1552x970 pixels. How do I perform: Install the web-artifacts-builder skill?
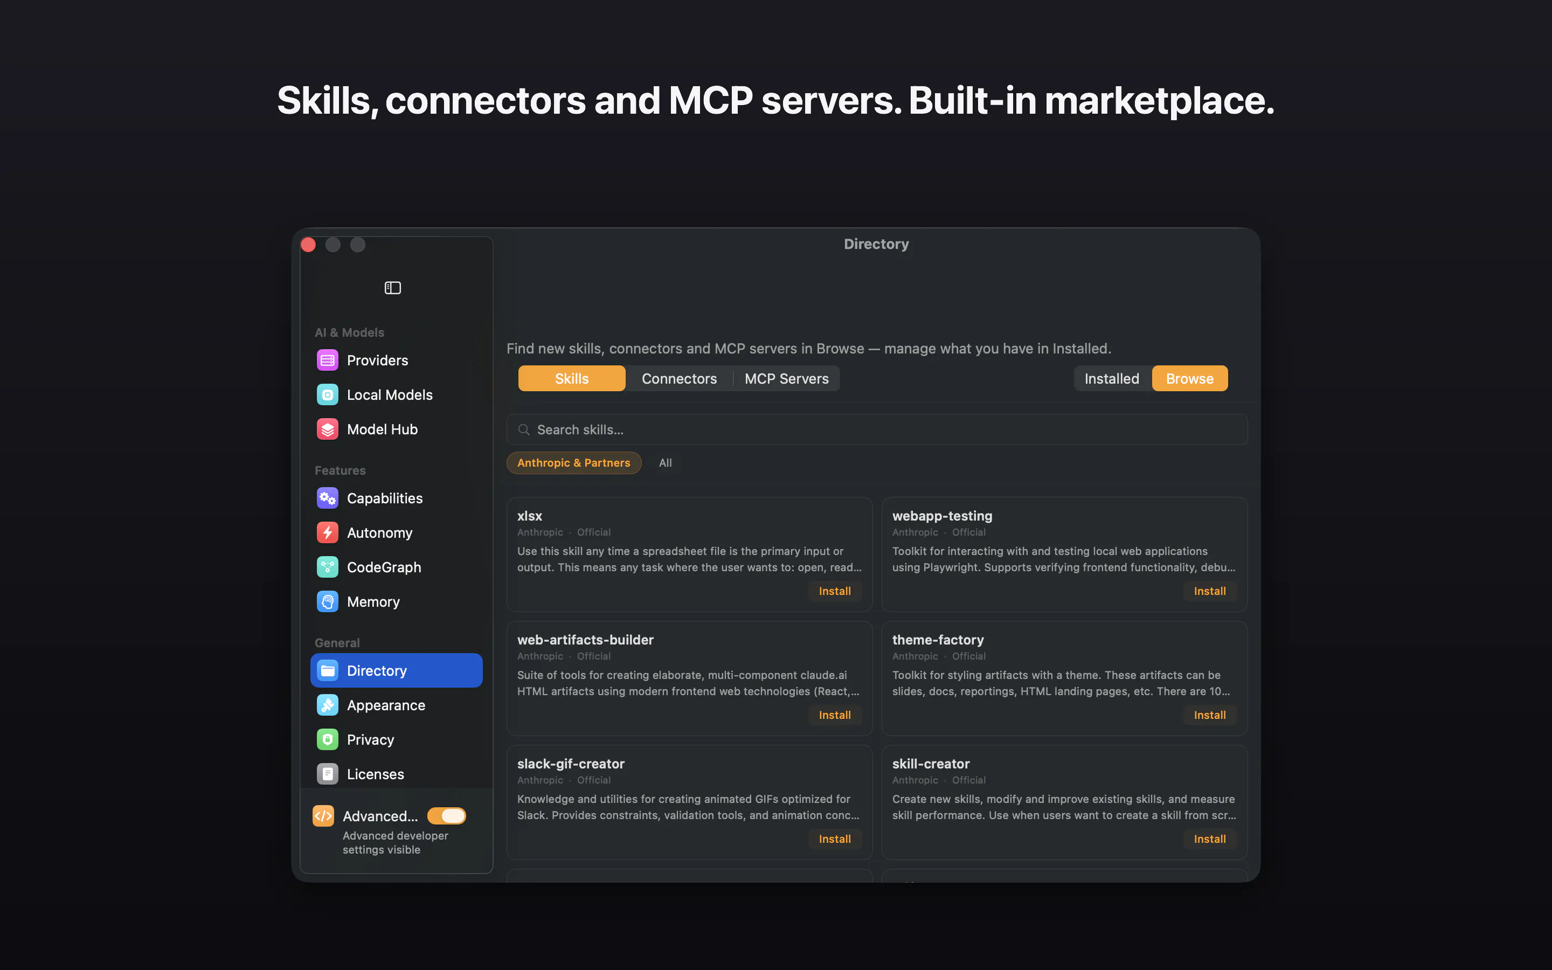pyautogui.click(x=834, y=715)
